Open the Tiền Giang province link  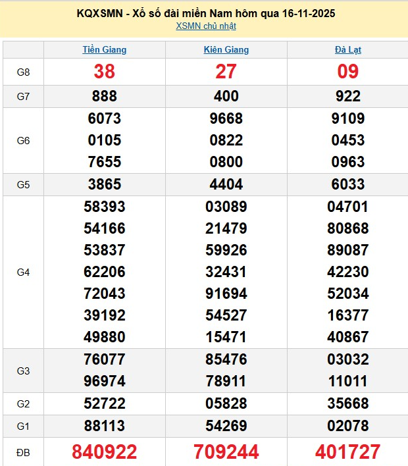(105, 49)
